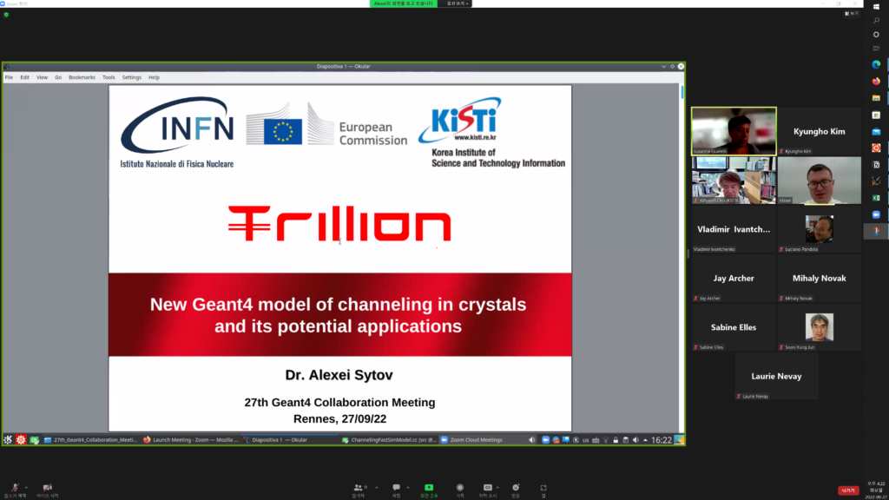Viewport: 889px width, 500px height.
Task: Open the Participants panel in Zoom
Action: (359, 490)
